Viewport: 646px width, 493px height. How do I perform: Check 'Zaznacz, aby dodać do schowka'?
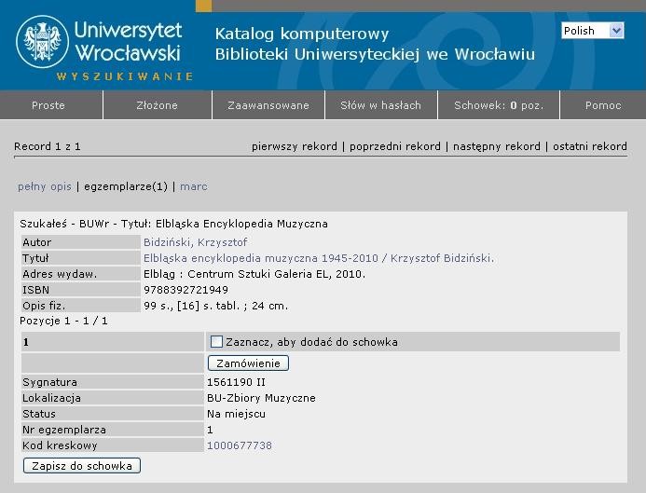(216, 342)
